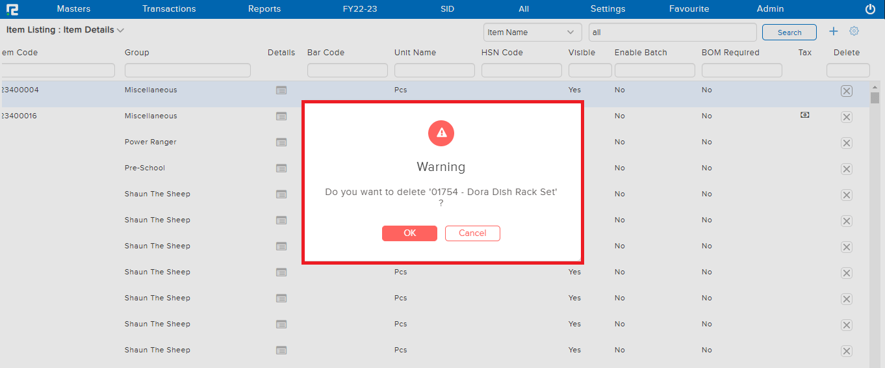Image resolution: width=885 pixels, height=368 pixels.
Task: Expand Item Listing : Item Details chevron
Action: pos(121,30)
